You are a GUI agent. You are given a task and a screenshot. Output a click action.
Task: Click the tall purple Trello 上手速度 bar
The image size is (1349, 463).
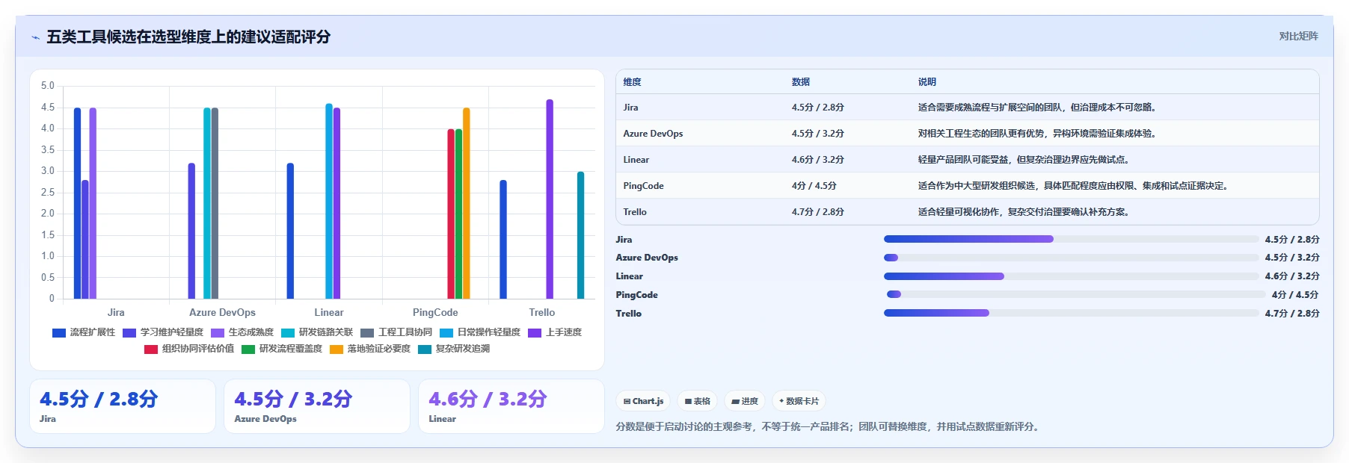550,199
